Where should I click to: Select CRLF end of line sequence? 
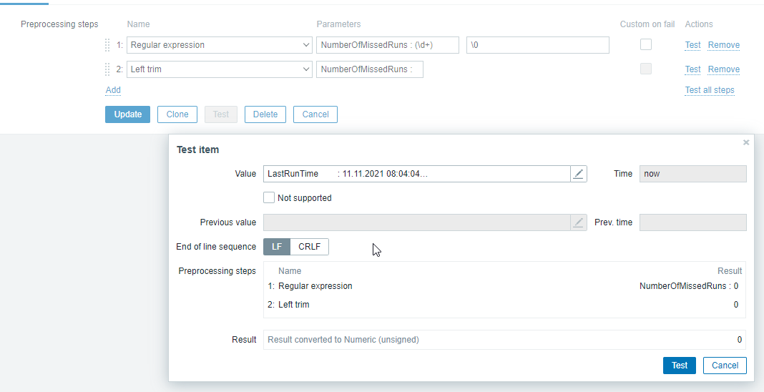pos(310,247)
